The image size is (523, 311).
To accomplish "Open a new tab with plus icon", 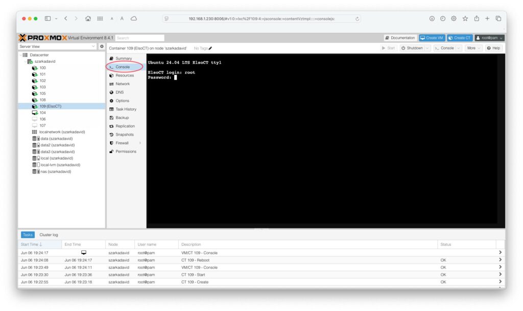I will (x=487, y=19).
